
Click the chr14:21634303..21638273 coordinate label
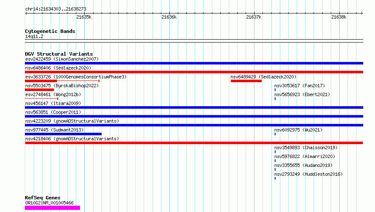(x=56, y=9)
